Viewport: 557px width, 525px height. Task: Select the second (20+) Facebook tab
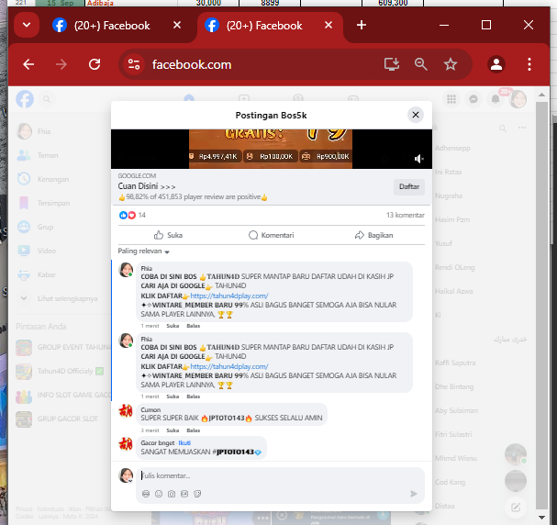pos(264,26)
